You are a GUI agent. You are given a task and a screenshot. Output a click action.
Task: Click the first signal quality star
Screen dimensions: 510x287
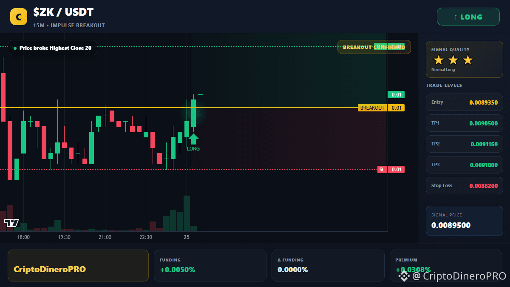coord(438,60)
